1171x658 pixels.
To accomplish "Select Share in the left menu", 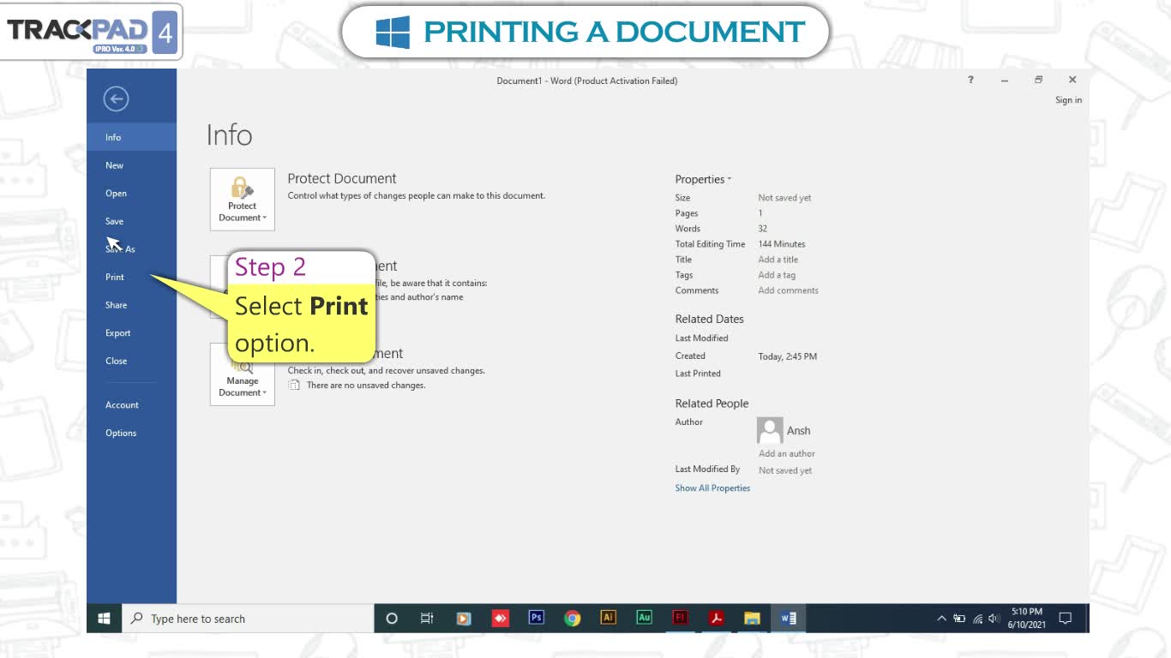I will [x=131, y=305].
